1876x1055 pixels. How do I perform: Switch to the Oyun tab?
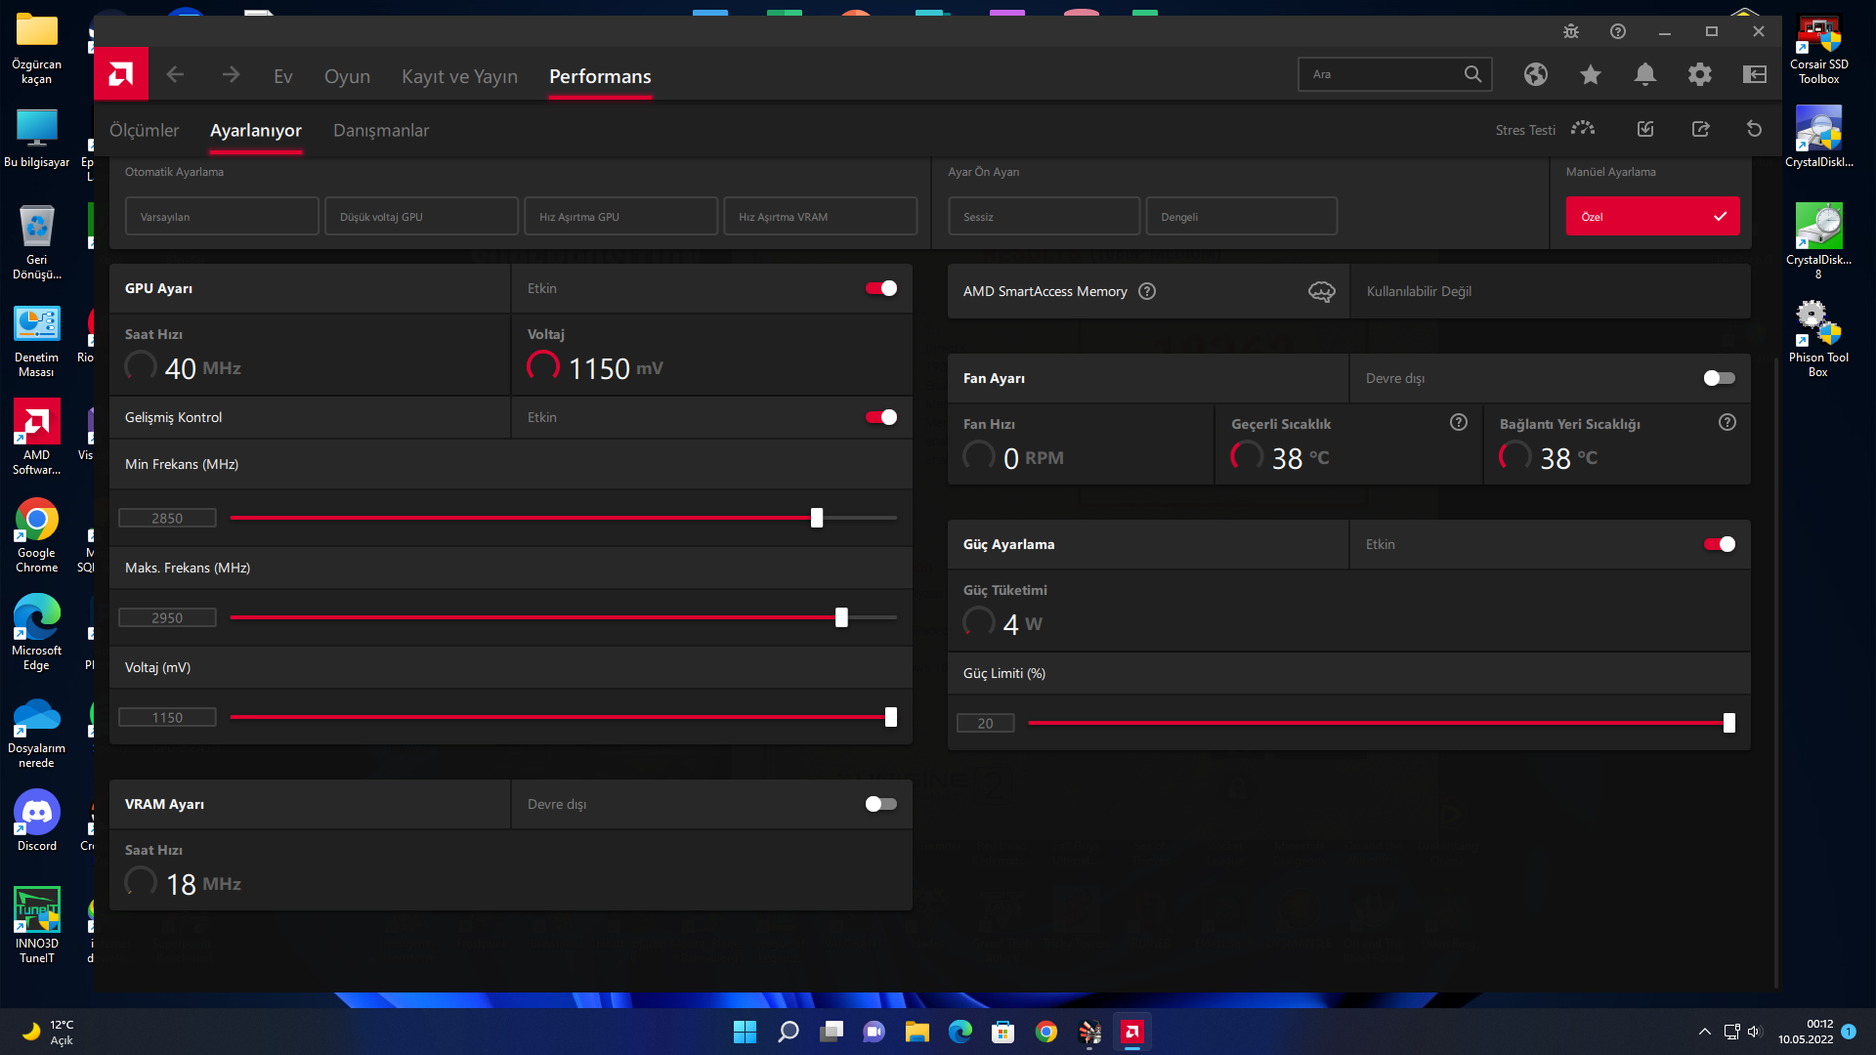(x=347, y=76)
